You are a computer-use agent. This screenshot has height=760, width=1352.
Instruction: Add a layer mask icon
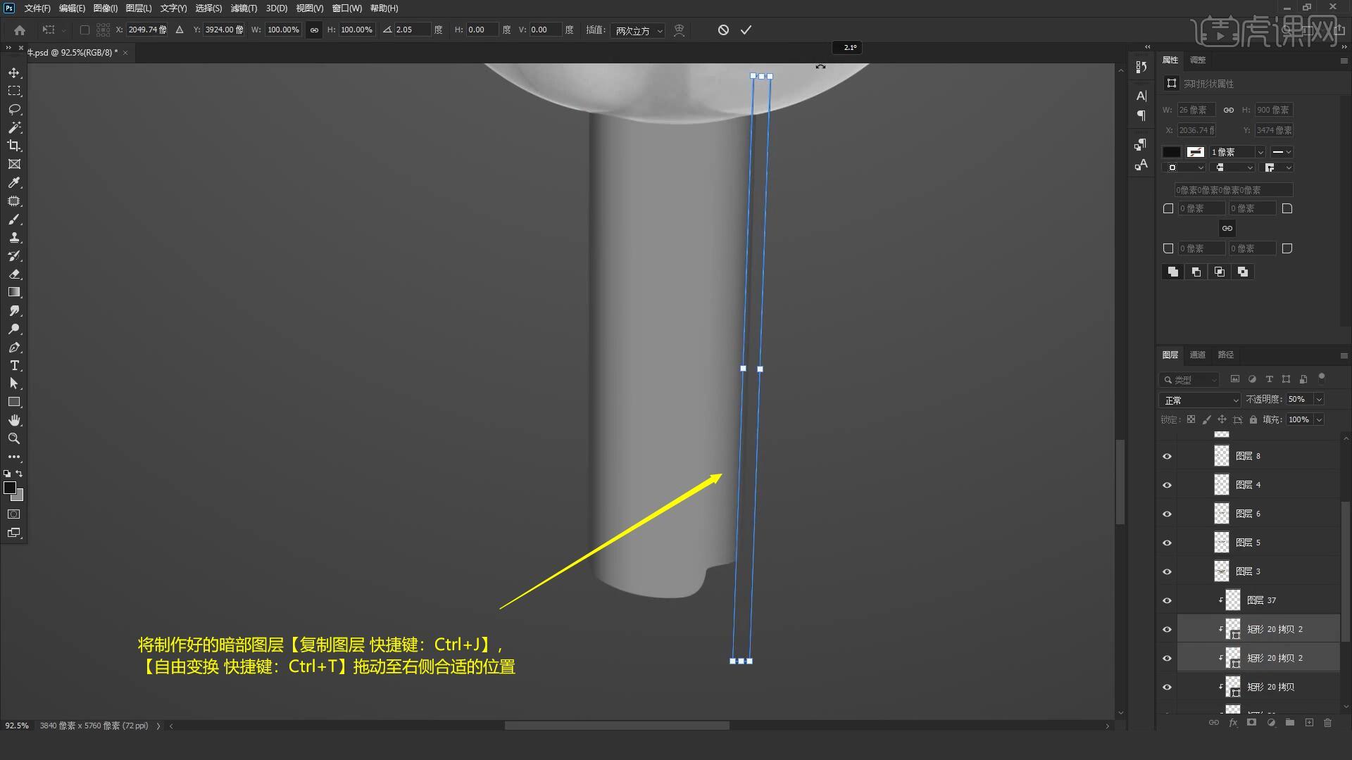[1251, 723]
